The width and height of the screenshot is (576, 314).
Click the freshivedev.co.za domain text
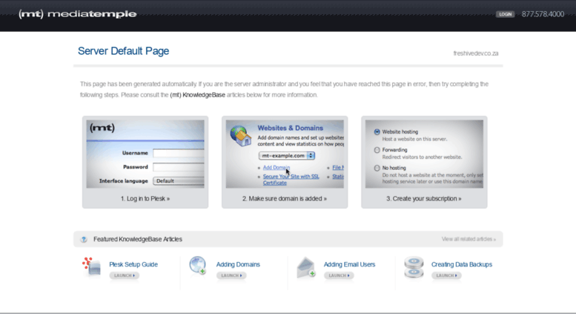click(x=476, y=53)
